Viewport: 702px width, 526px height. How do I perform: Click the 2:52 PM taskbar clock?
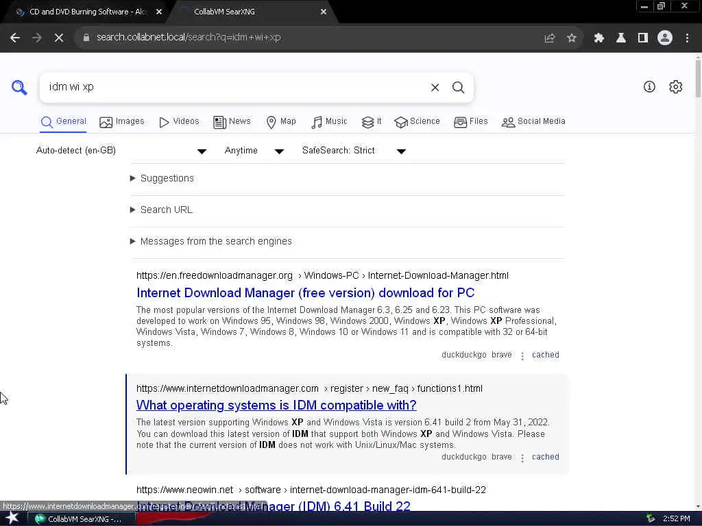click(677, 519)
